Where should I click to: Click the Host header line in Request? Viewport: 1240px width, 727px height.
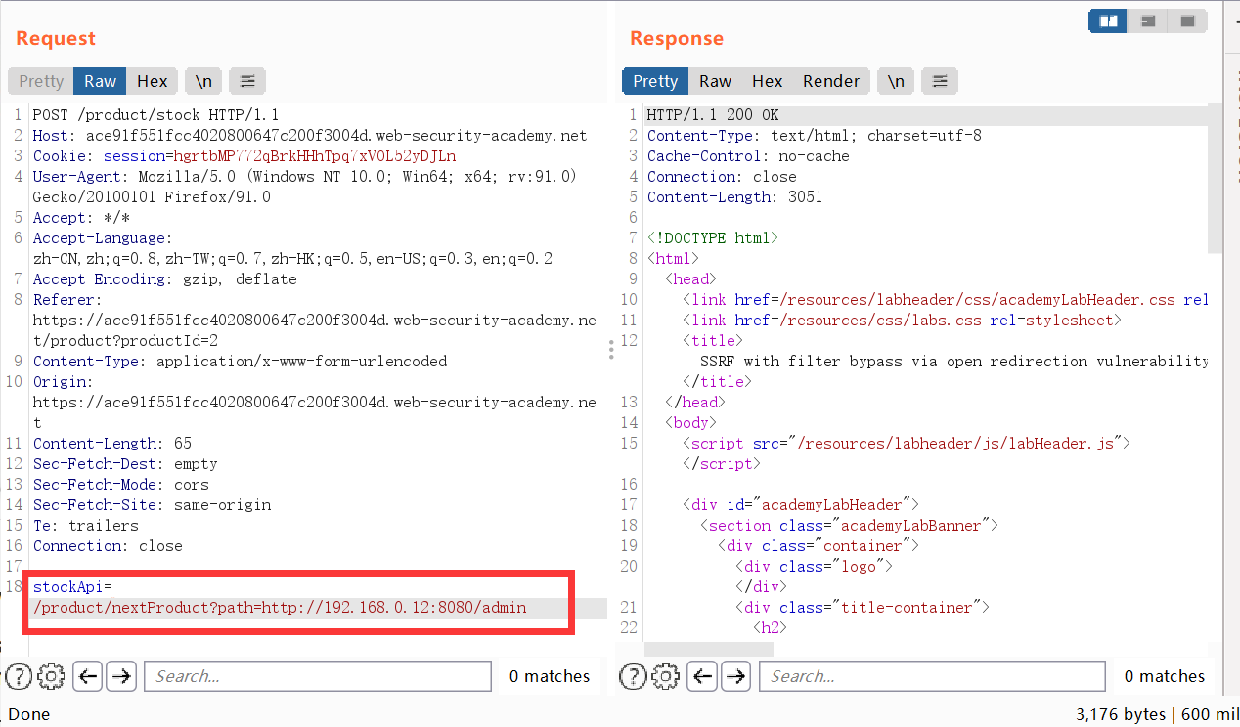click(x=310, y=136)
